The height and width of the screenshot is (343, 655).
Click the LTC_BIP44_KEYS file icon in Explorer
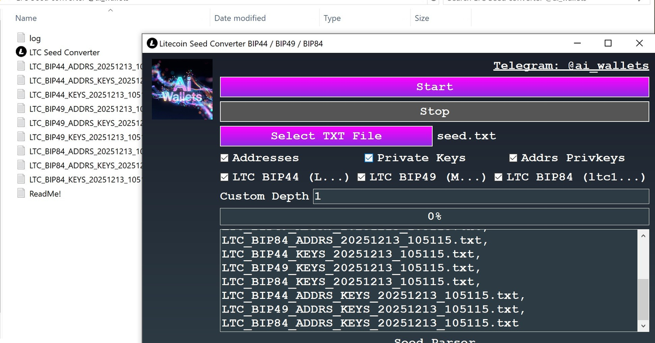point(21,94)
